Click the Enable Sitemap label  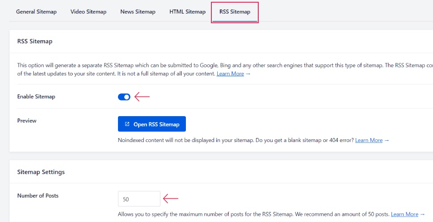click(x=36, y=96)
